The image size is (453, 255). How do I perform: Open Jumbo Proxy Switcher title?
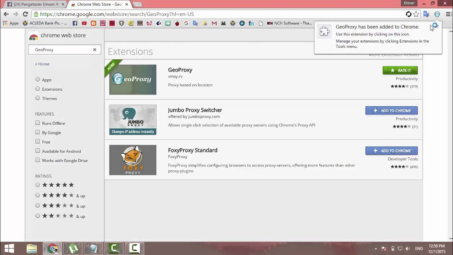tap(195, 110)
